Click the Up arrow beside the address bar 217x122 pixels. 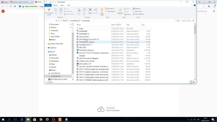(x=56, y=21)
